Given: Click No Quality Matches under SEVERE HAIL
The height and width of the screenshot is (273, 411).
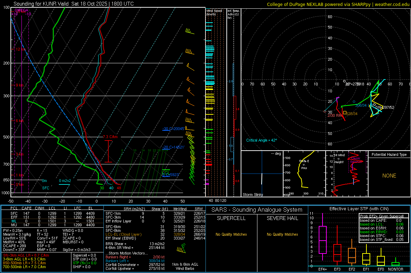Looking at the screenshot, I should 282,234.
